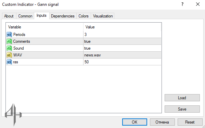Switch to the Colors tab

(x=84, y=16)
